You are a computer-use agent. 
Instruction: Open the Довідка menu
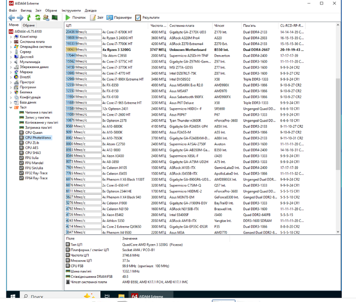(x=90, y=10)
